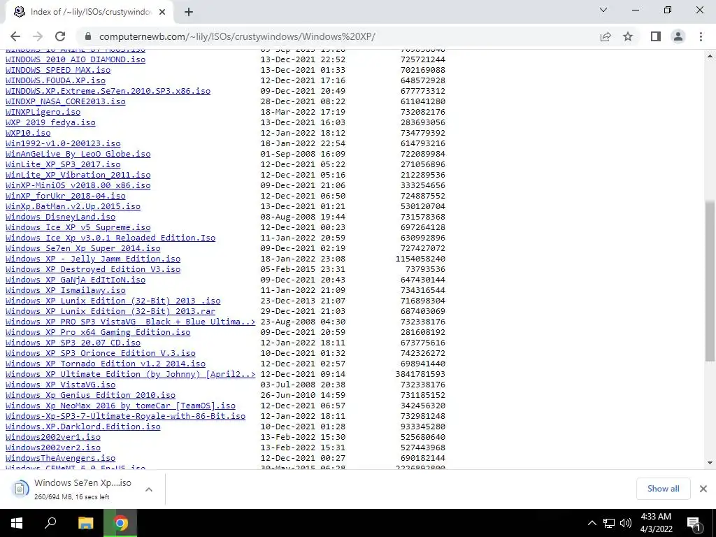Image resolution: width=716 pixels, height=537 pixels.
Task: Click the scrollbar up arrow
Action: coord(710,56)
